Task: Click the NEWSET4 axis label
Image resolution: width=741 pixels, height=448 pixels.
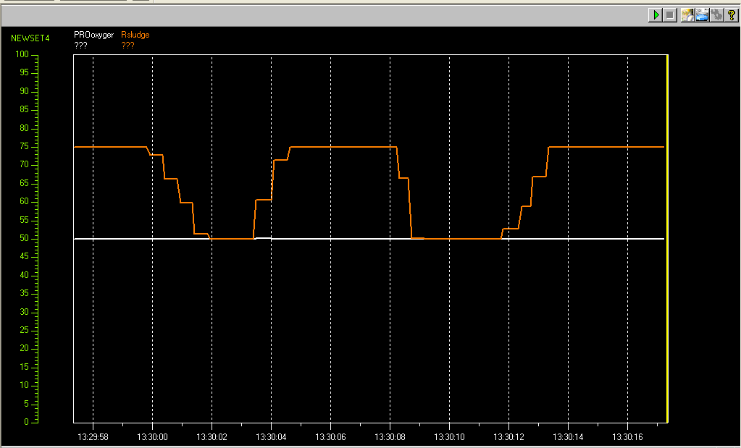Action: [30, 38]
